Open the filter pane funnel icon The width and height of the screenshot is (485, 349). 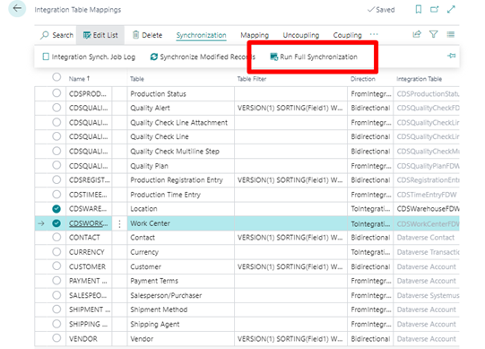(434, 34)
